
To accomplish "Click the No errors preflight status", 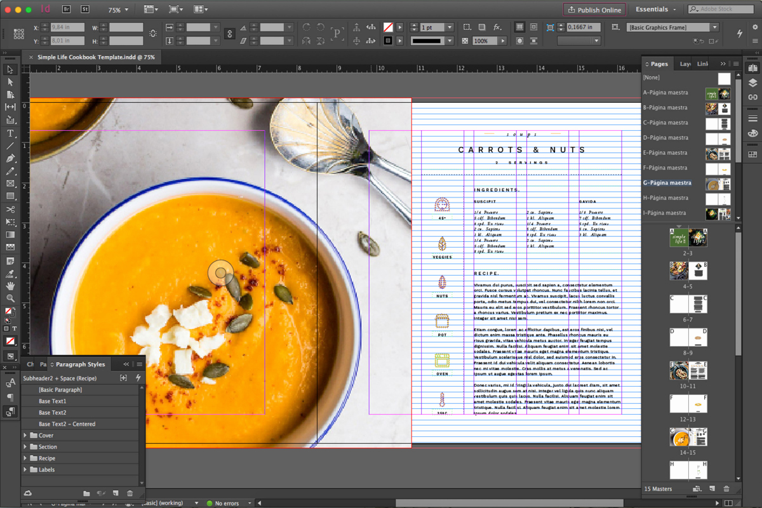I will (x=222, y=503).
